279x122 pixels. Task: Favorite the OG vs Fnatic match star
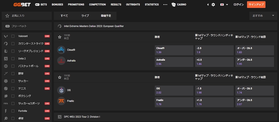point(60,77)
